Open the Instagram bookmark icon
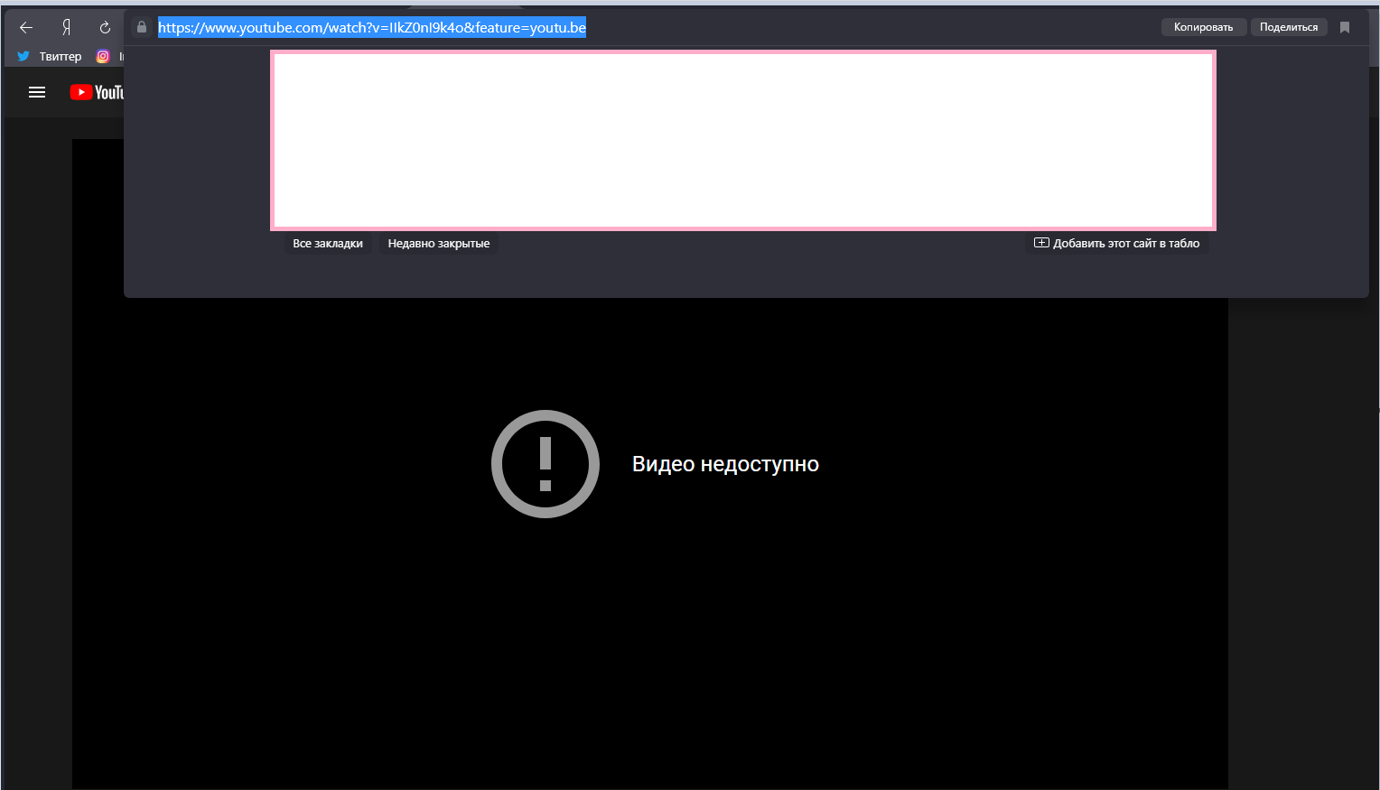 pyautogui.click(x=103, y=56)
